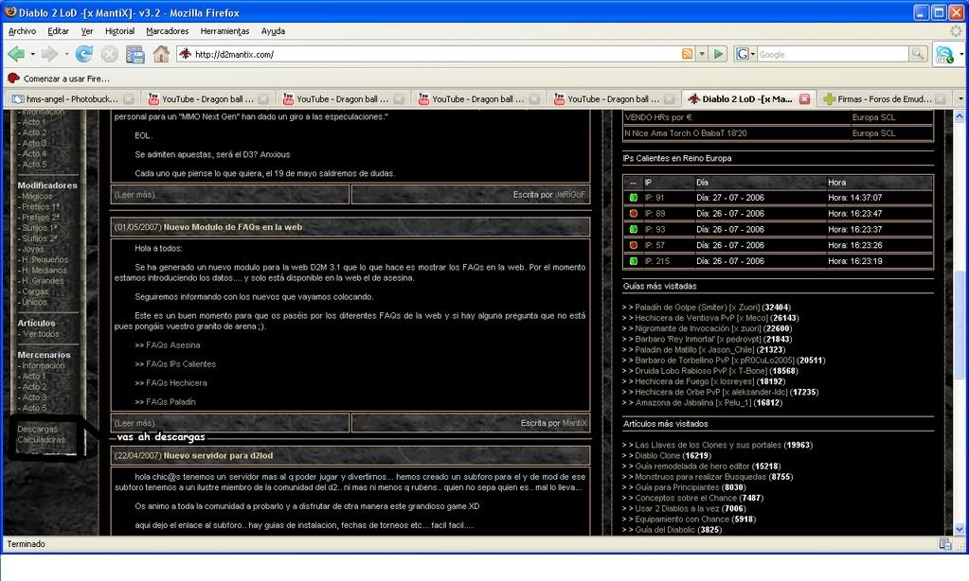The height and width of the screenshot is (581, 969).
Task: Click Leer más beside Escrita por MantiX
Action: [x=135, y=423]
